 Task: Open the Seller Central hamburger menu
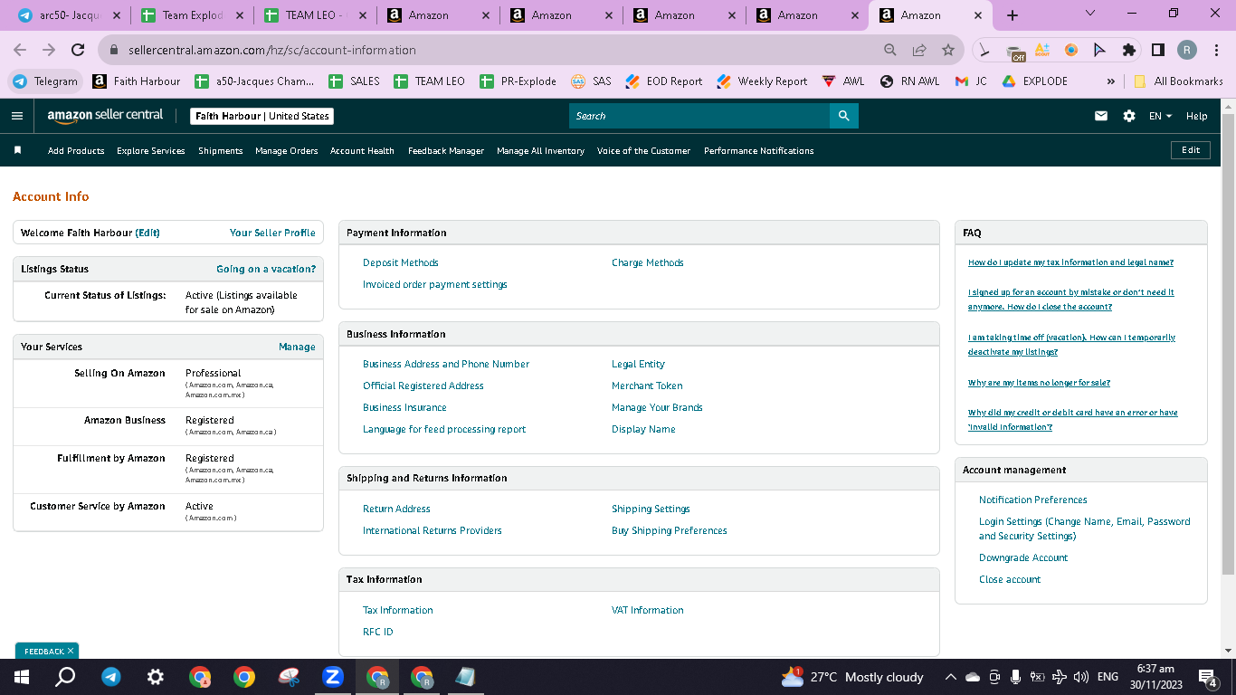pyautogui.click(x=17, y=116)
